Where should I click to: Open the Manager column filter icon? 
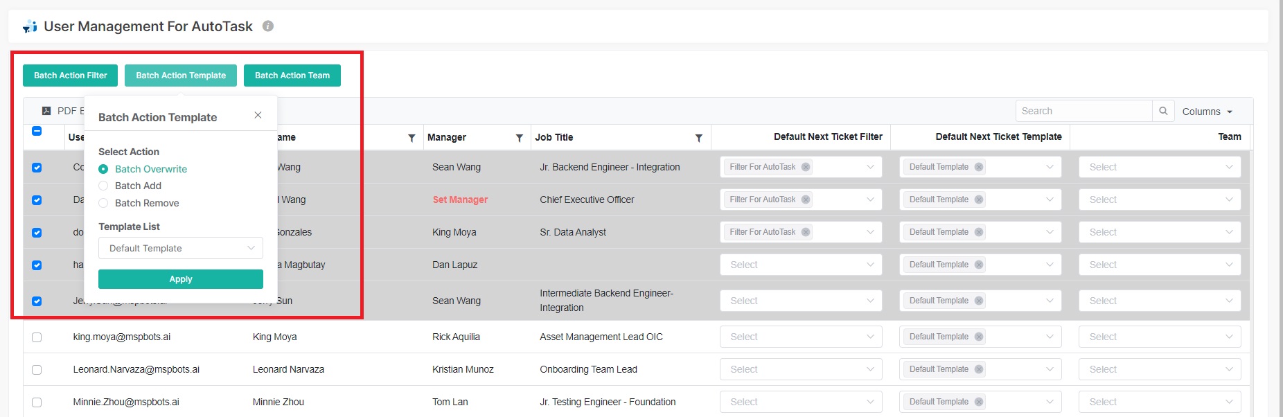pos(519,138)
